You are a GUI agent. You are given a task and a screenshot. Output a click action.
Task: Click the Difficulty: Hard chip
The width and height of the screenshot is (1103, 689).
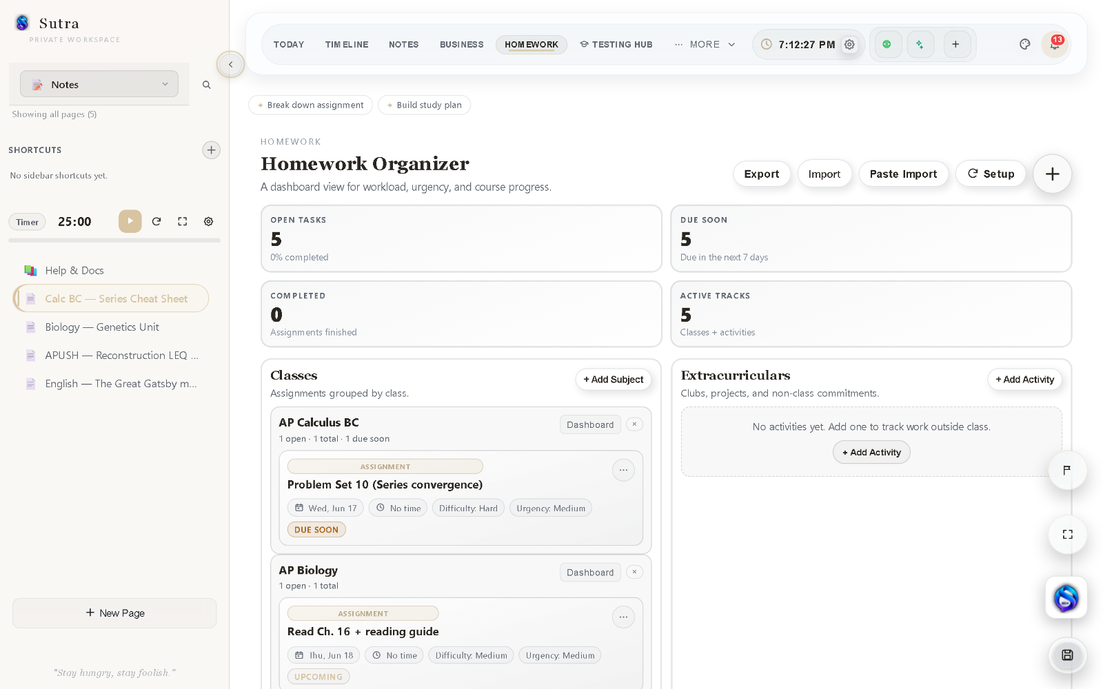(468, 508)
